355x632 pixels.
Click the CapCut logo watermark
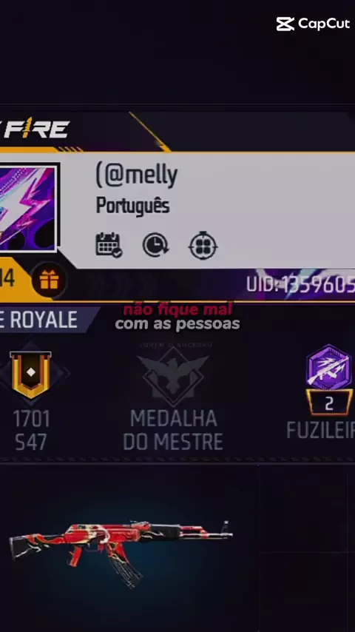point(313,24)
